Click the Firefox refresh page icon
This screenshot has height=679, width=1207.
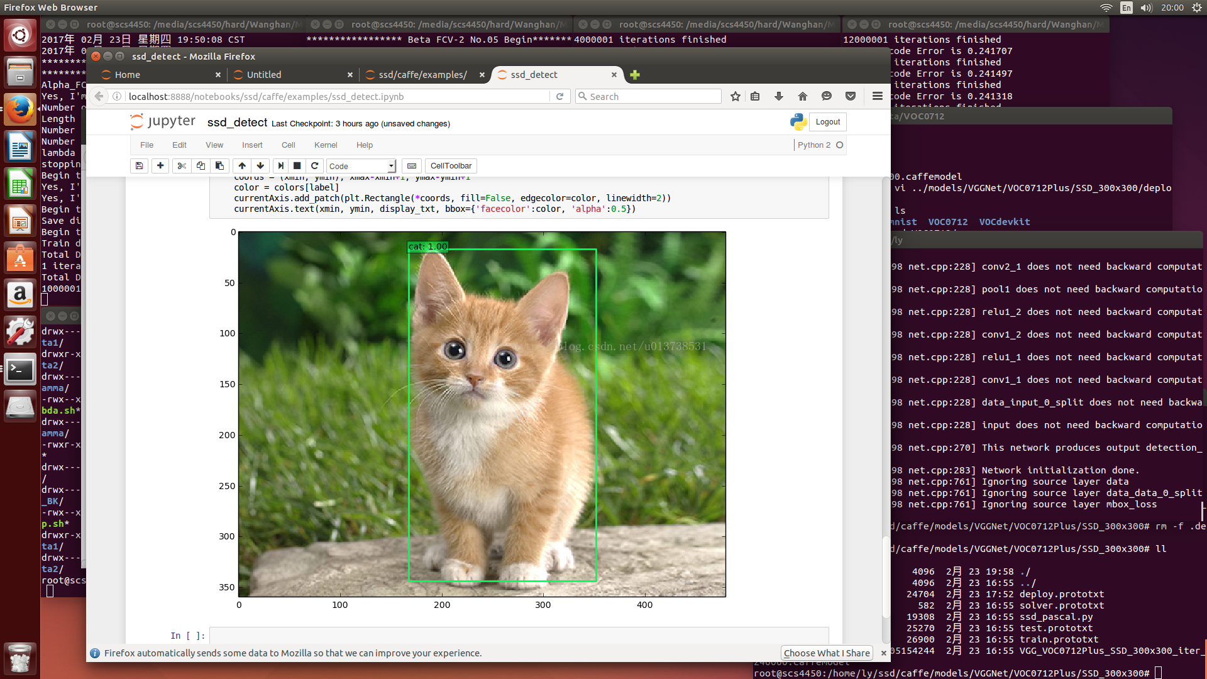tap(559, 96)
